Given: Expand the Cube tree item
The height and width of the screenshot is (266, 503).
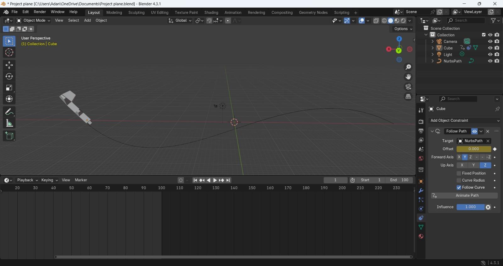Looking at the screenshot, I should tap(433, 48).
